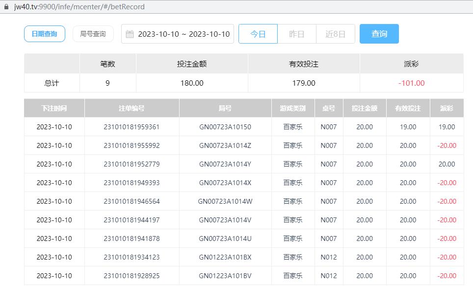Click order number 231010181959361

[x=131, y=127]
